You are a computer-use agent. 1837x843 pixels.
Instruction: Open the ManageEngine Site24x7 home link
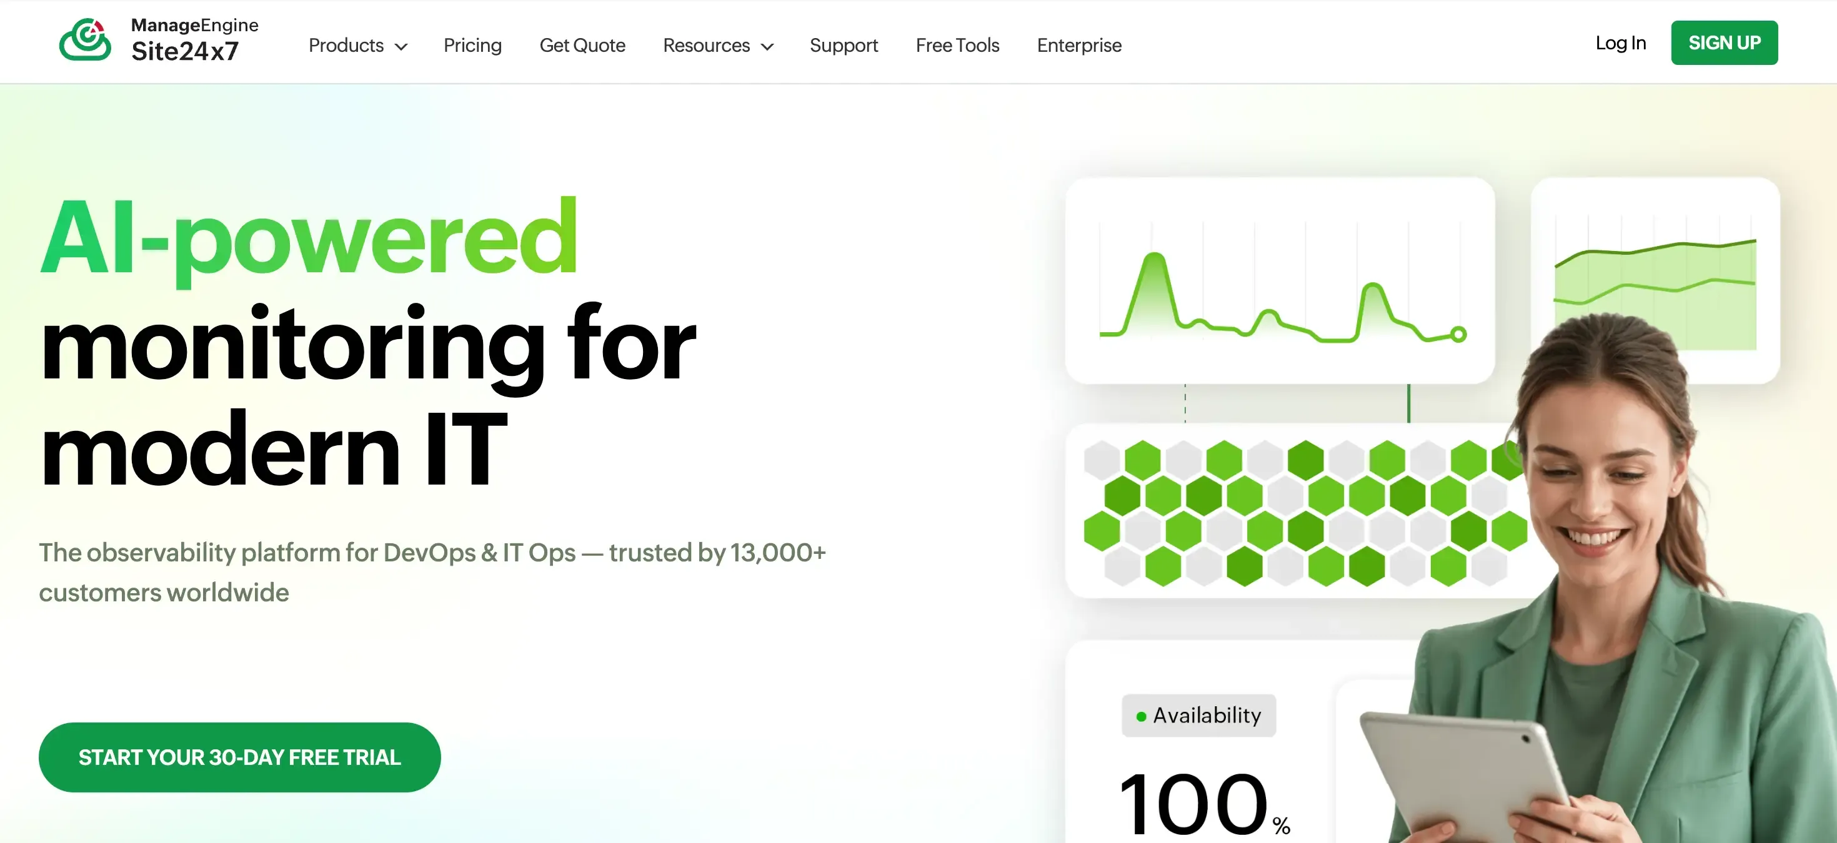point(158,41)
